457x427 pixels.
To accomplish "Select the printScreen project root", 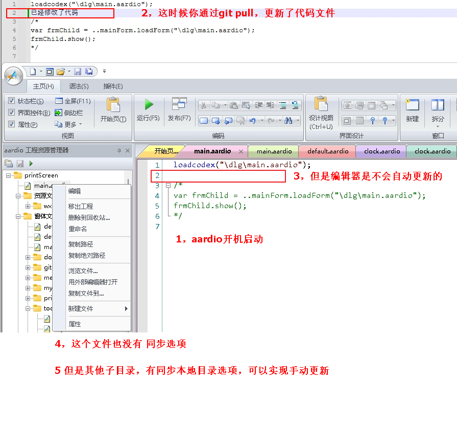I will (x=41, y=175).
